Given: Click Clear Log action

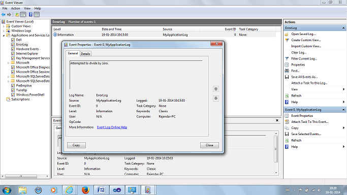Looking at the screenshot, I should click(299, 53).
